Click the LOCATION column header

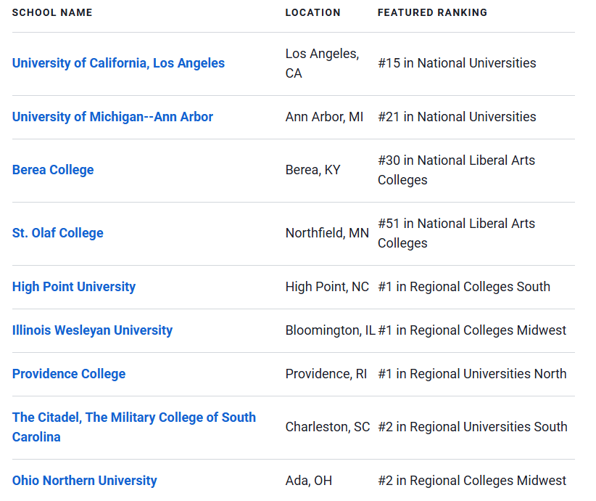tap(313, 12)
